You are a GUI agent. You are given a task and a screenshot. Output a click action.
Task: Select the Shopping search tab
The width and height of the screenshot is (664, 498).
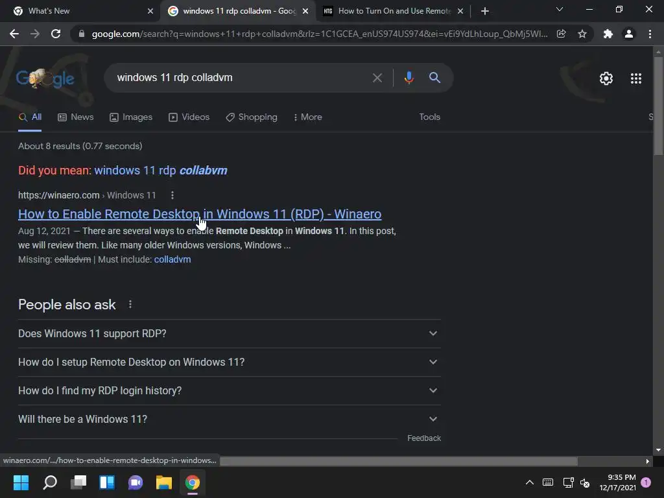coord(252,117)
